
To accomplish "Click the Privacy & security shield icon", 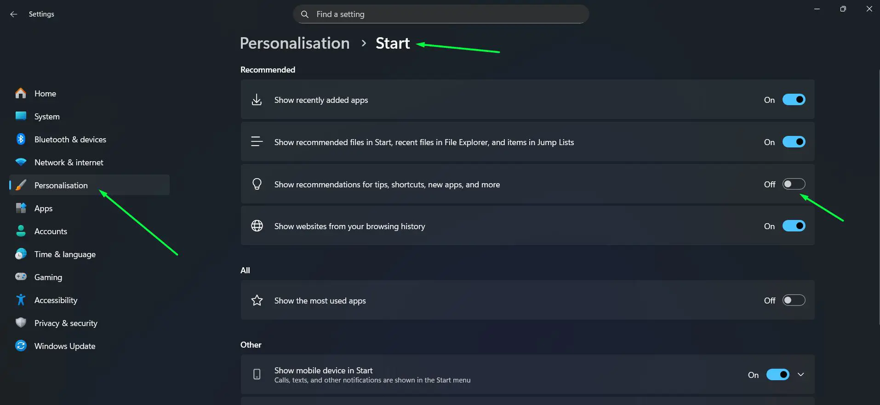I will 21,323.
